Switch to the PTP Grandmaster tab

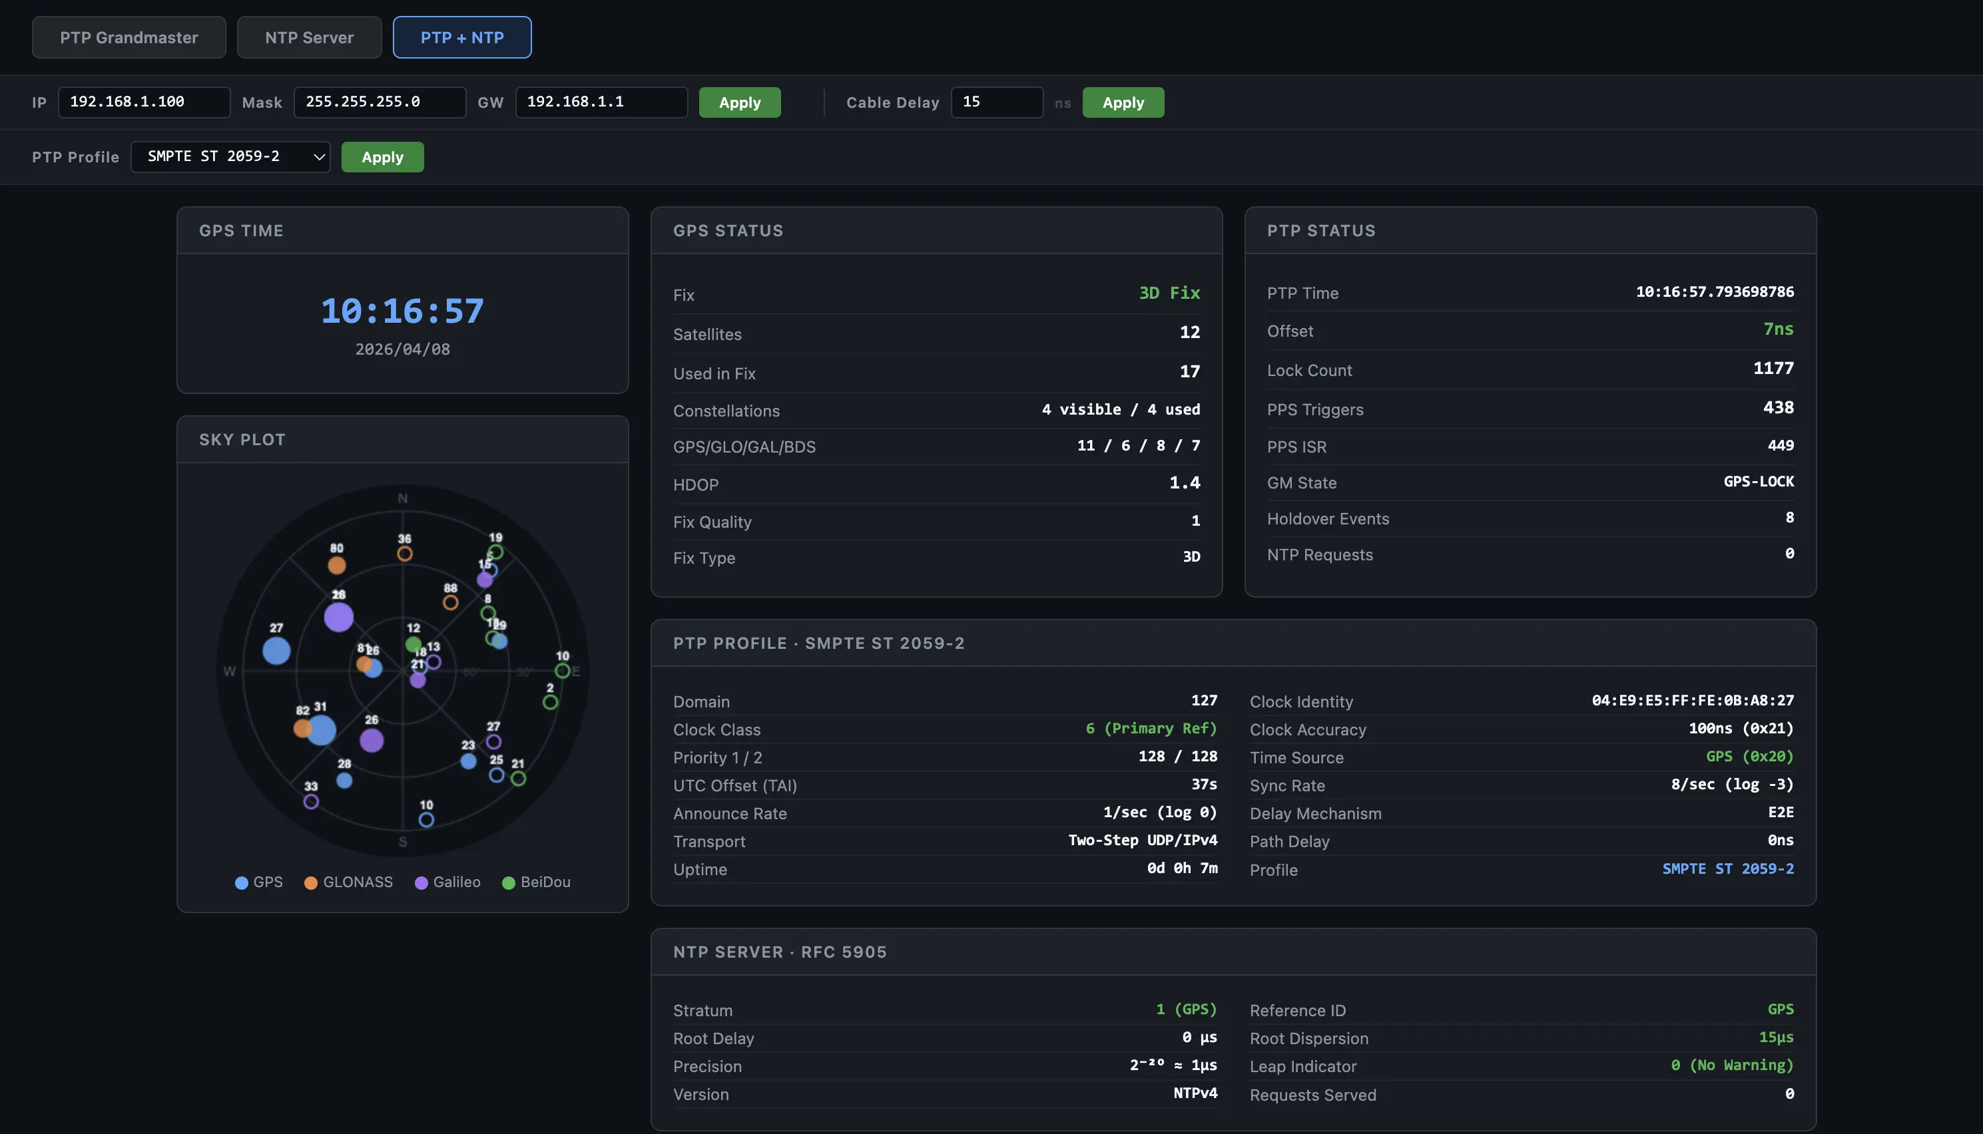pyautogui.click(x=129, y=37)
